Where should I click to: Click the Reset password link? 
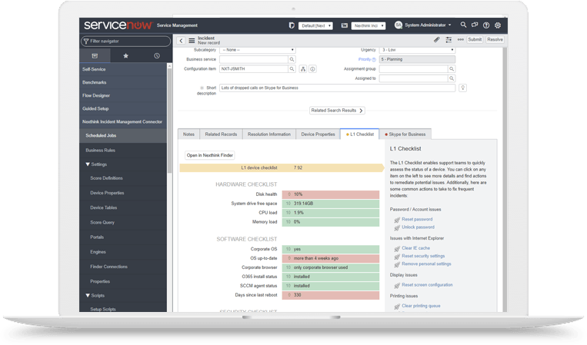[x=417, y=220]
